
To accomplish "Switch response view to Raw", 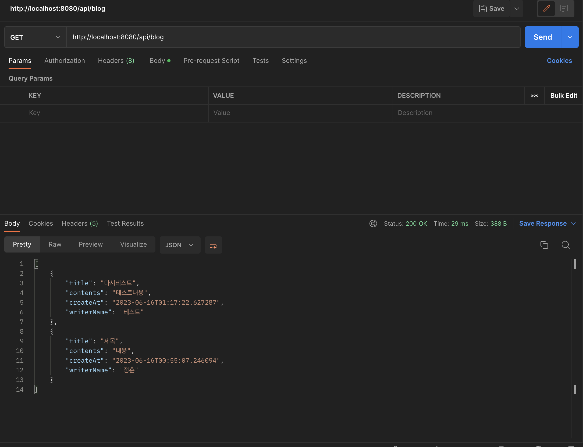I will click(x=55, y=244).
